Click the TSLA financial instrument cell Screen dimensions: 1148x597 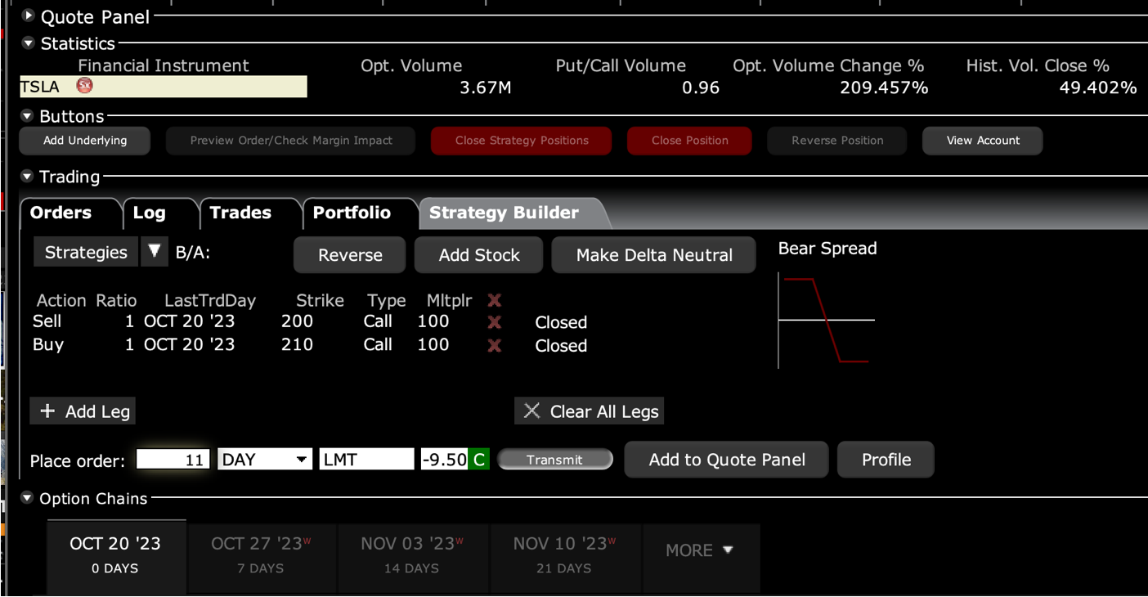click(164, 87)
